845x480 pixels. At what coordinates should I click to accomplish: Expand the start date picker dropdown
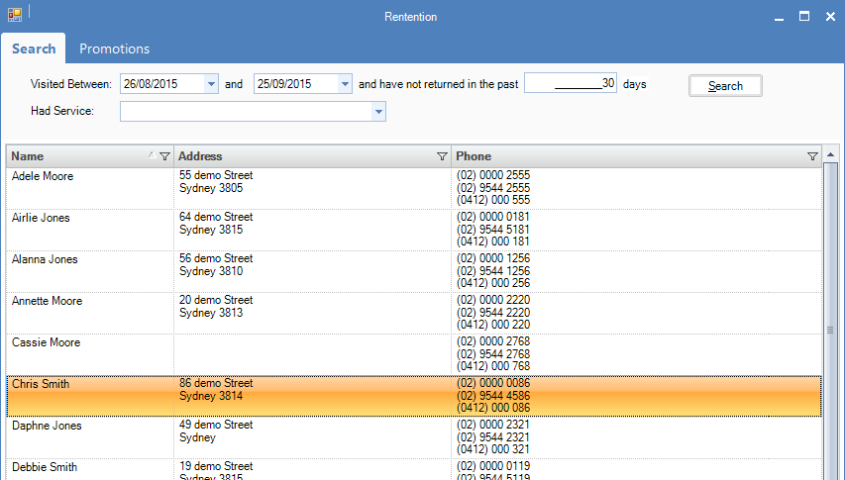(x=211, y=84)
